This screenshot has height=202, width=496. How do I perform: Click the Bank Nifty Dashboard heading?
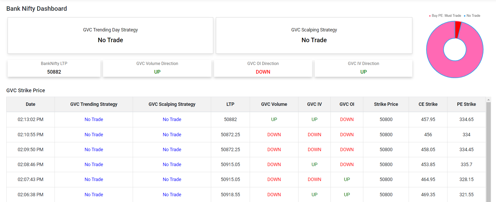coord(36,9)
